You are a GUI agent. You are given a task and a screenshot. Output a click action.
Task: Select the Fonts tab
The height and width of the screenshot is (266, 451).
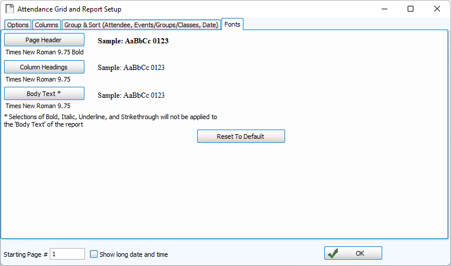(232, 24)
